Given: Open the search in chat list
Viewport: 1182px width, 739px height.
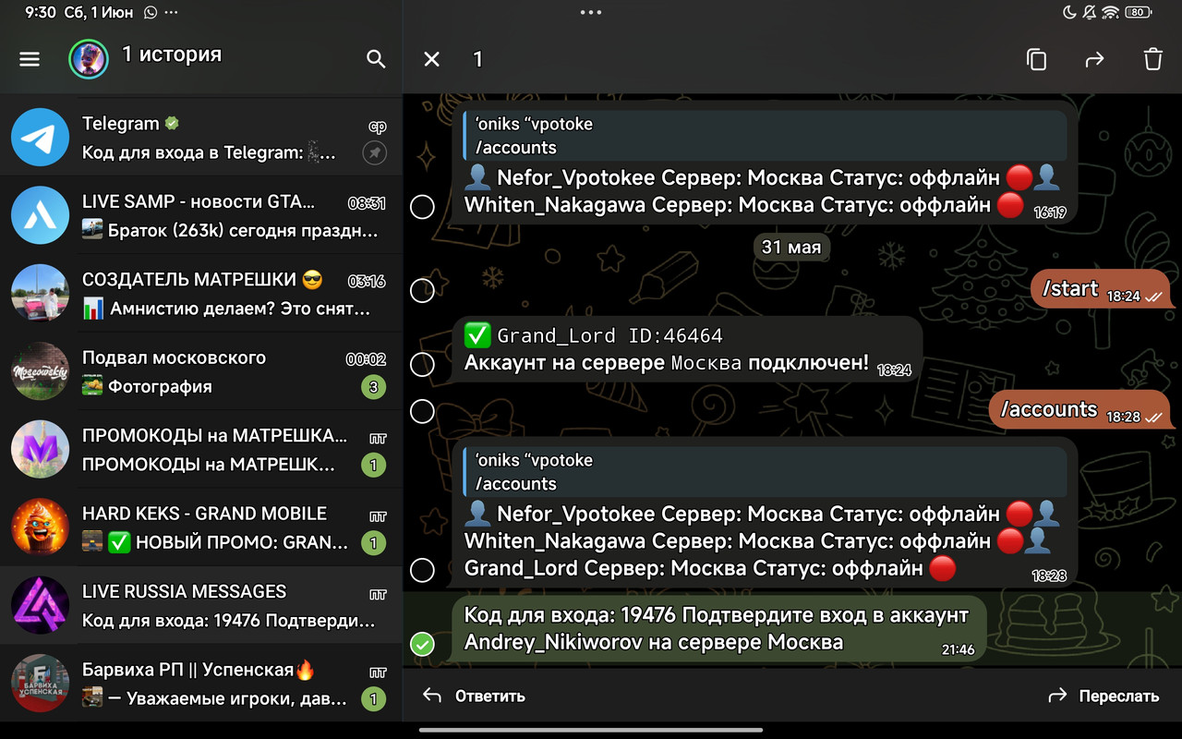Looking at the screenshot, I should click(x=375, y=58).
